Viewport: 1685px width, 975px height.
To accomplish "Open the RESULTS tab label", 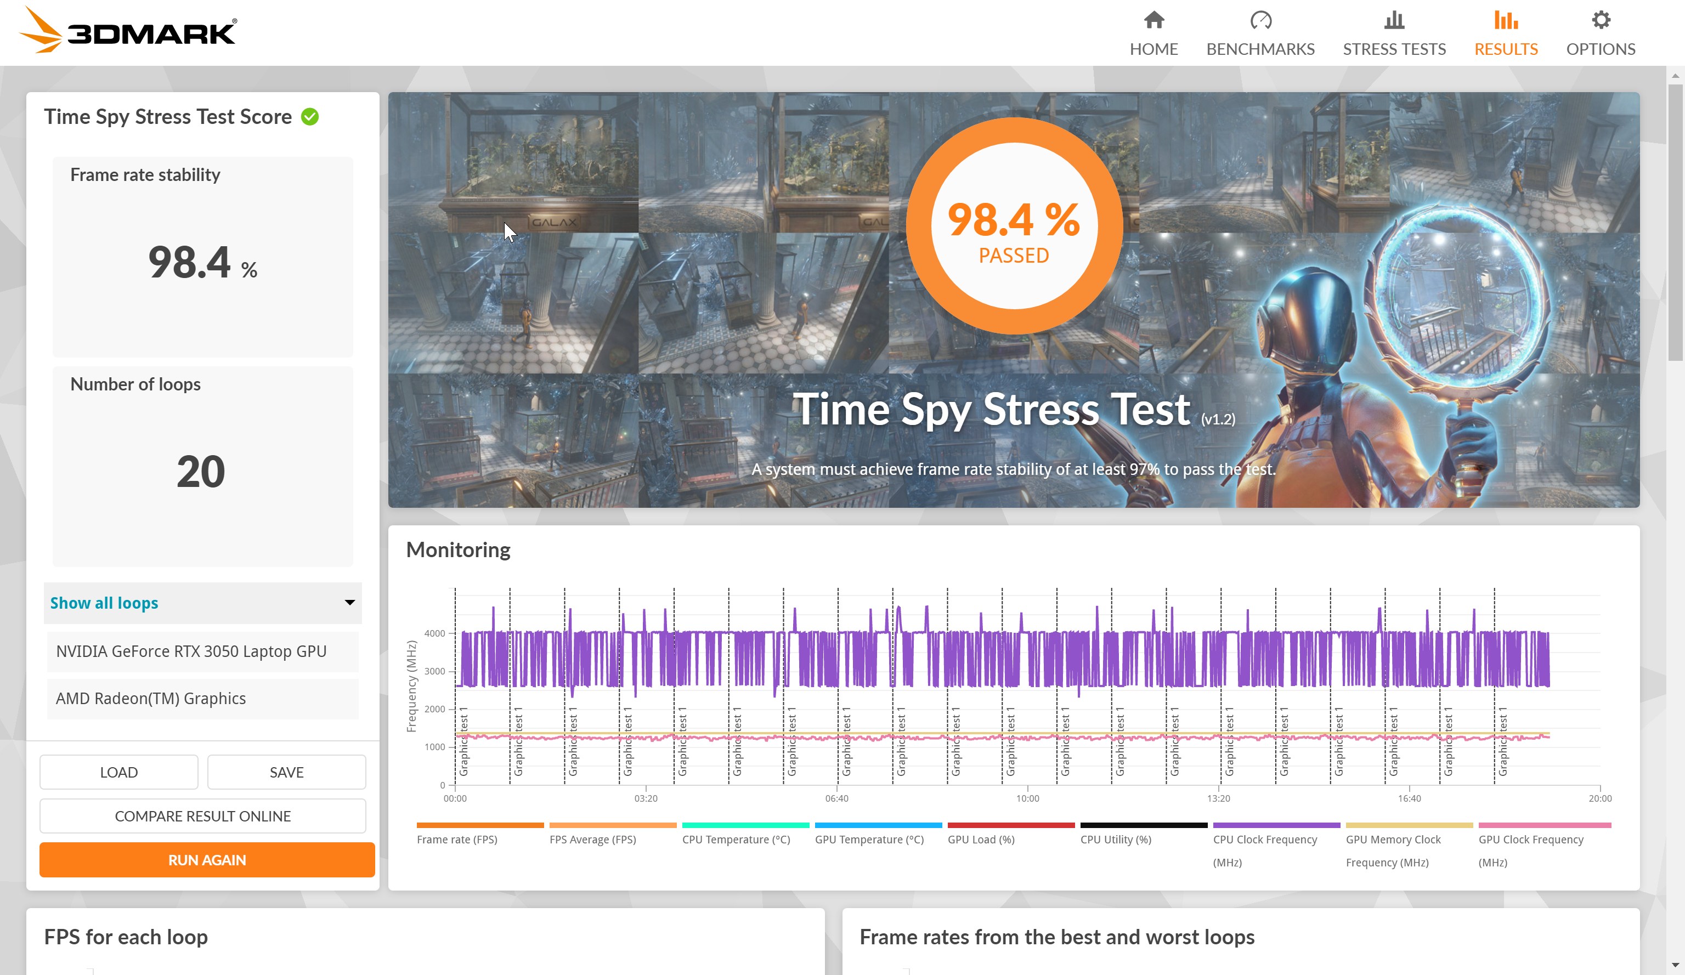I will (1506, 49).
